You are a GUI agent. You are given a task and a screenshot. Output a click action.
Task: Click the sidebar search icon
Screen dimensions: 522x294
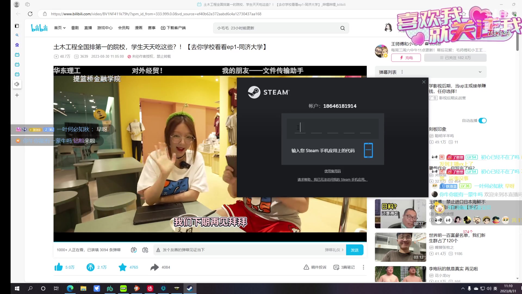(x=17, y=35)
